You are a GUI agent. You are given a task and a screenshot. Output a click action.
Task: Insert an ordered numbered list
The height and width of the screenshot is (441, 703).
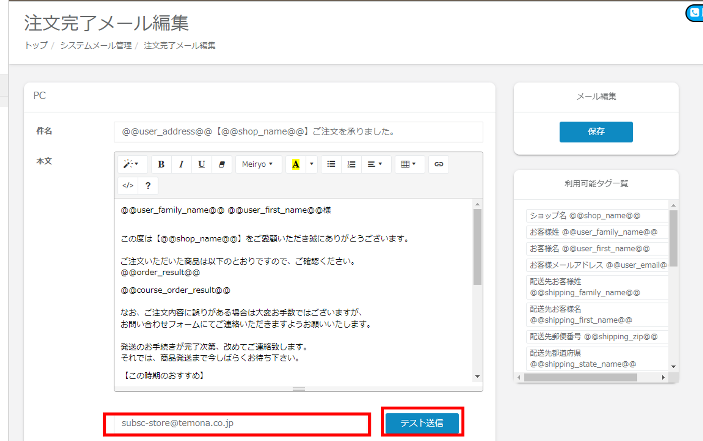351,164
